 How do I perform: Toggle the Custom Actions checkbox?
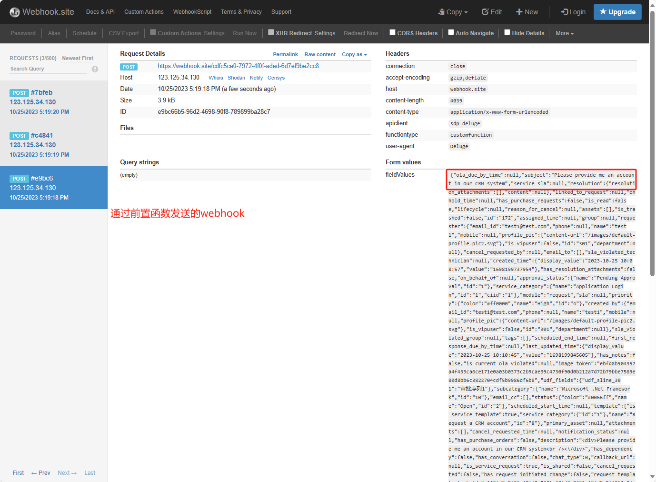point(153,32)
